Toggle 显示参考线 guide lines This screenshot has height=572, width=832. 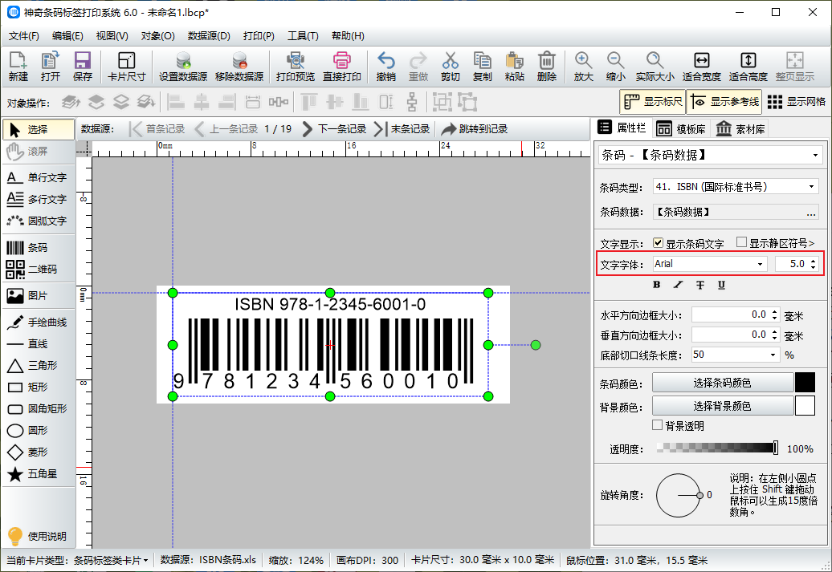[724, 102]
